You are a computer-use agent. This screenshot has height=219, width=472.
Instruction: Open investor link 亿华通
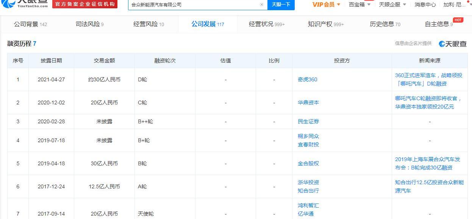pos(306,214)
